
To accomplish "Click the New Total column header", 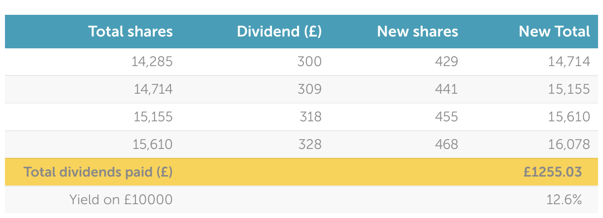I will (554, 32).
